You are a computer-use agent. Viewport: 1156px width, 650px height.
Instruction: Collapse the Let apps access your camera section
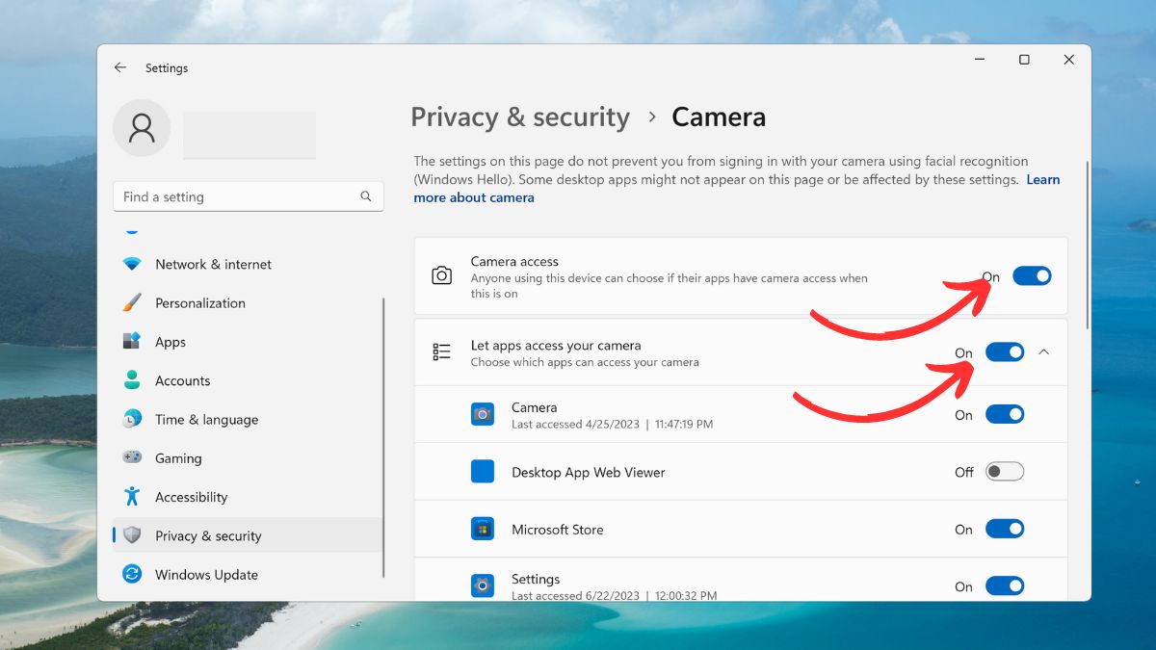pyautogui.click(x=1044, y=352)
